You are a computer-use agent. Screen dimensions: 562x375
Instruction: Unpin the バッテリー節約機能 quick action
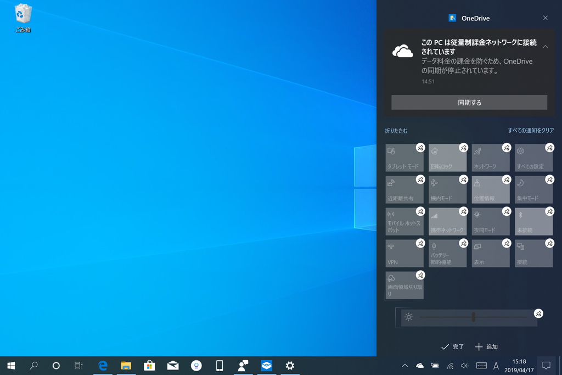point(463,243)
